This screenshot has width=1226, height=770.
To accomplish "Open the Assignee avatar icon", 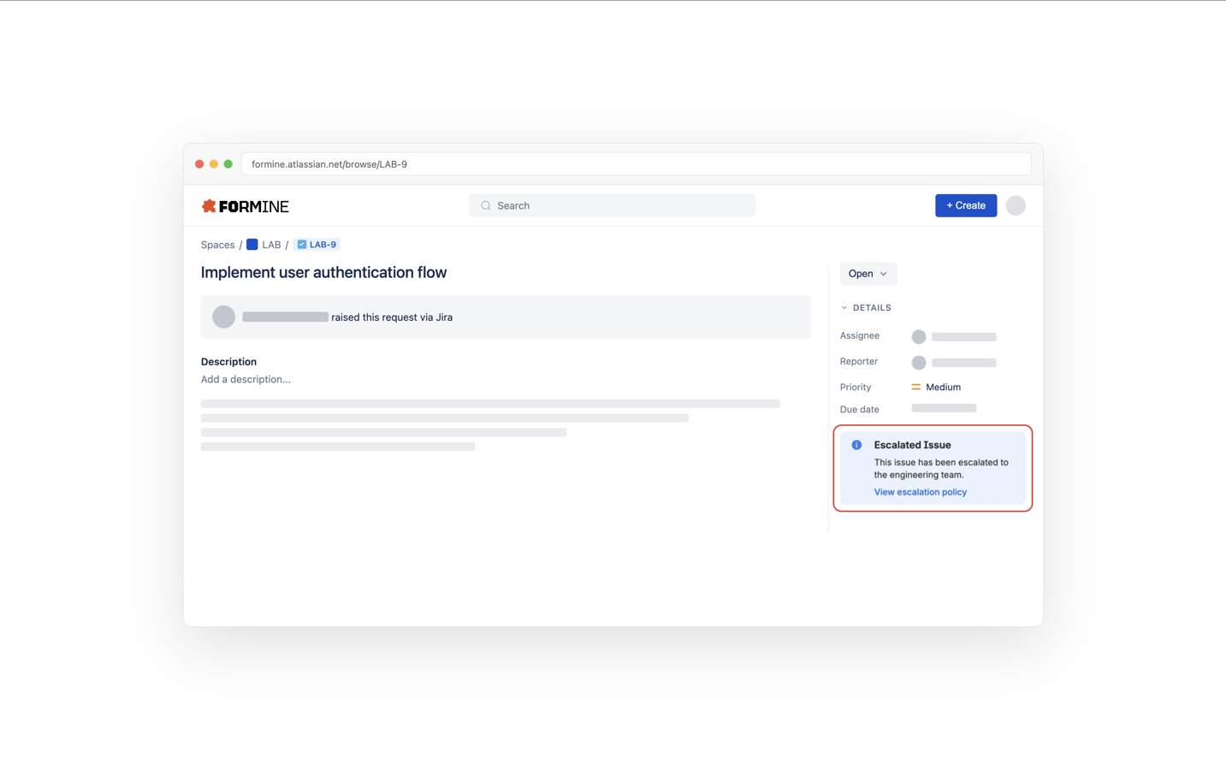I will pyautogui.click(x=918, y=336).
